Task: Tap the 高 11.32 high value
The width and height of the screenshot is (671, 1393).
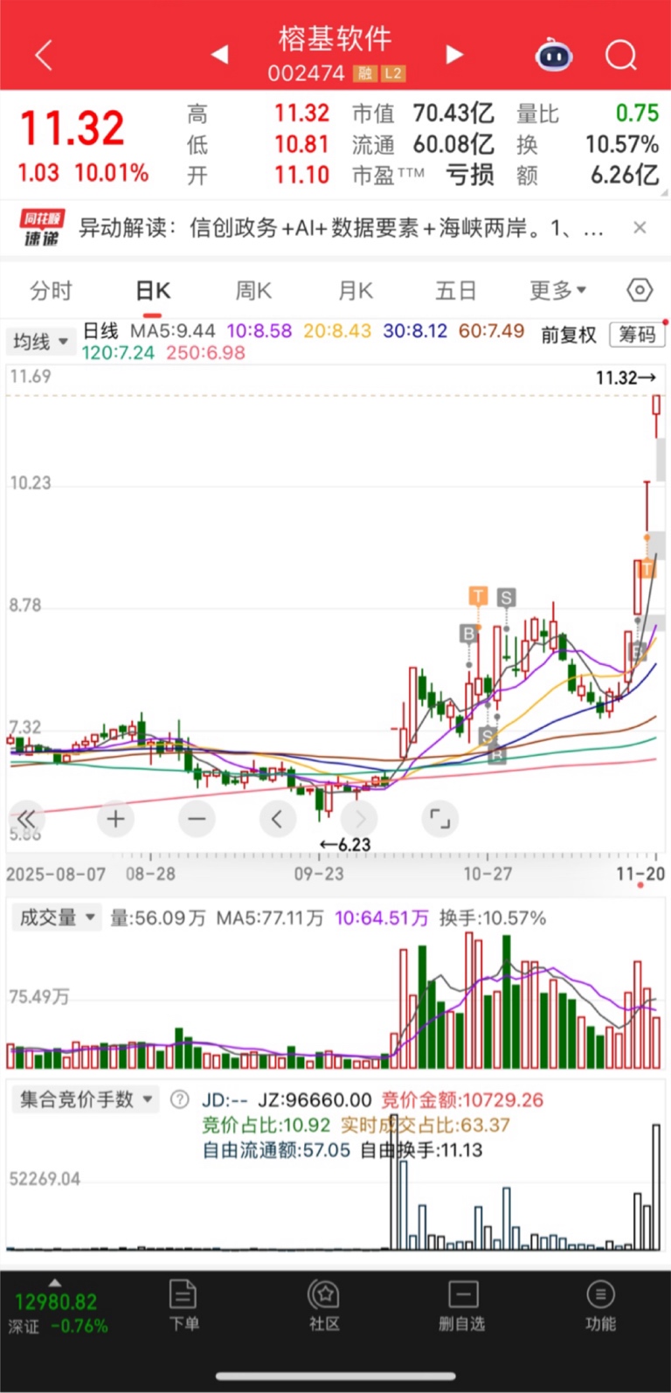Action: 301,114
